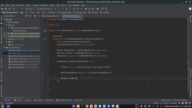
Task: Open the Database Inspector tool window
Action: [x=64, y=100]
